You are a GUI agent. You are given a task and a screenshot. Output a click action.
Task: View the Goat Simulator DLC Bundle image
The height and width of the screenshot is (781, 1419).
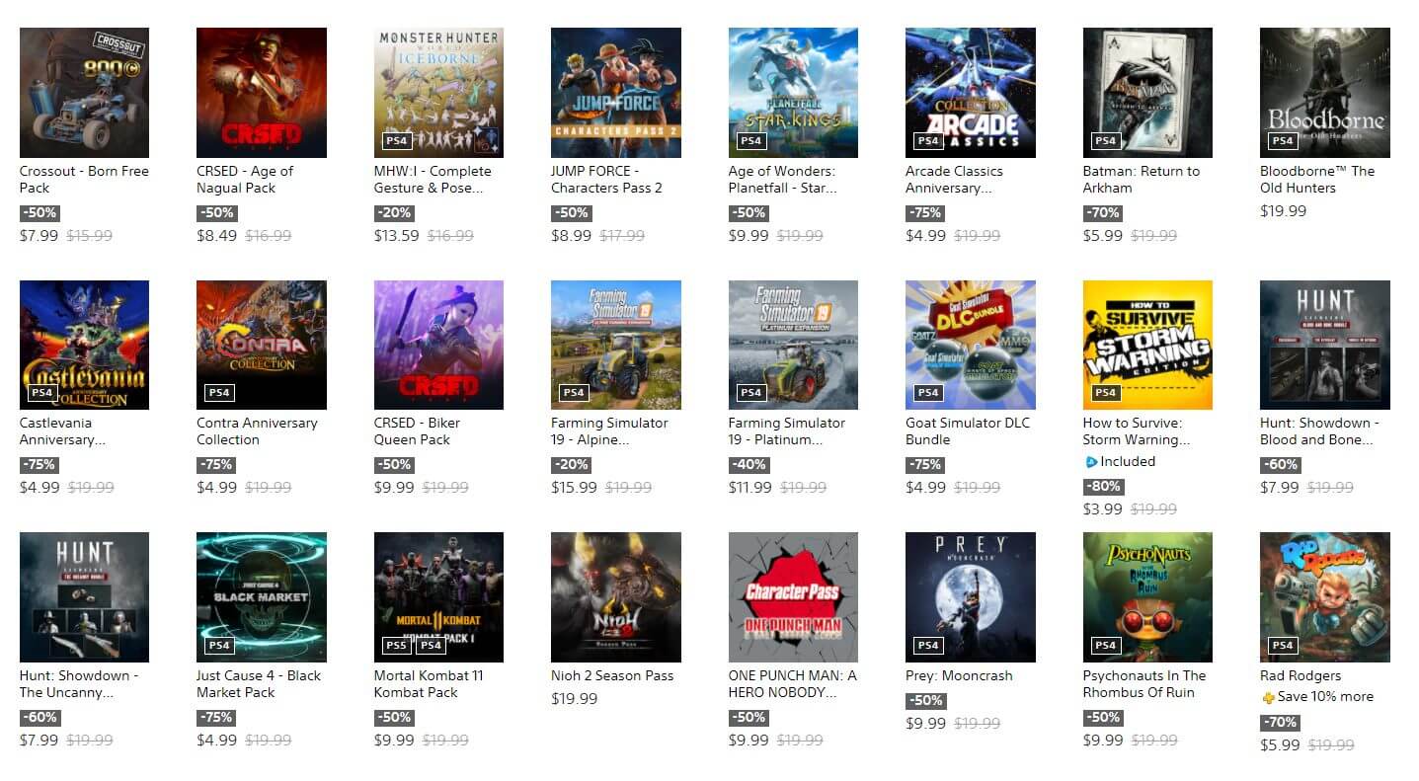(971, 345)
